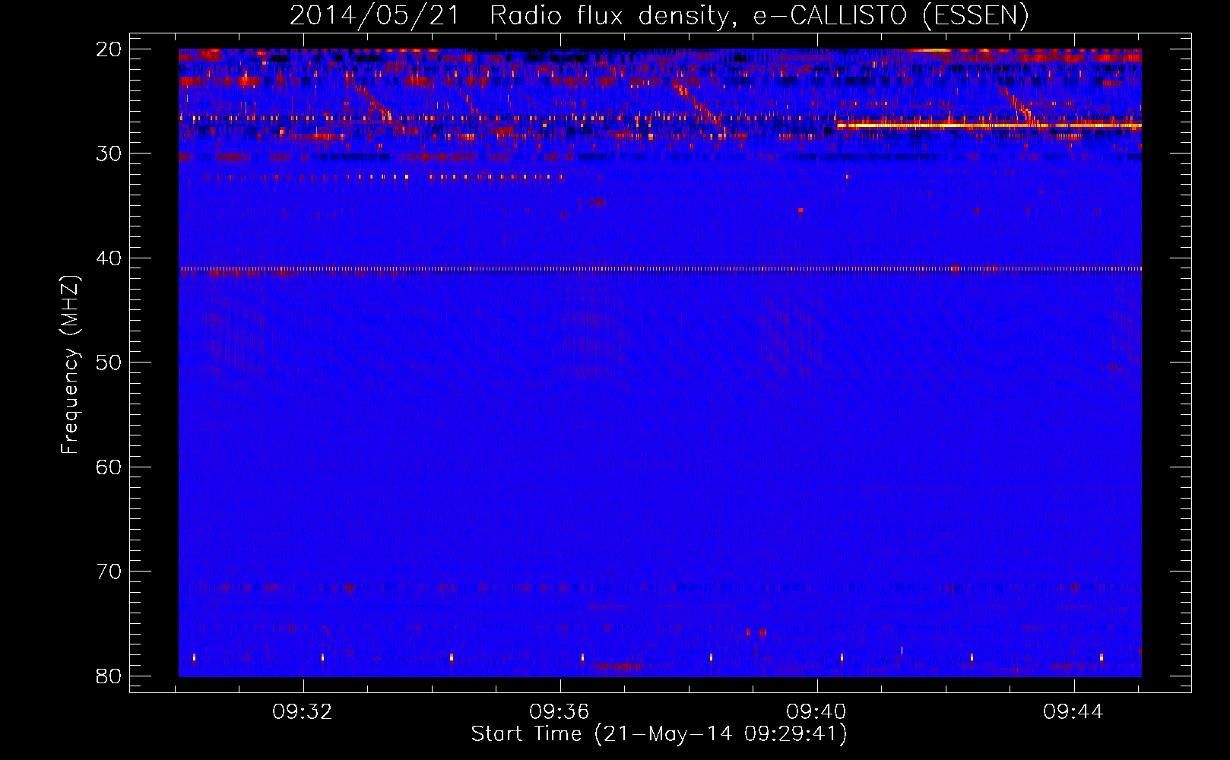Screen dimensions: 1230x760
Task: Click the frequency tick label 50
Action: pyautogui.click(x=109, y=363)
